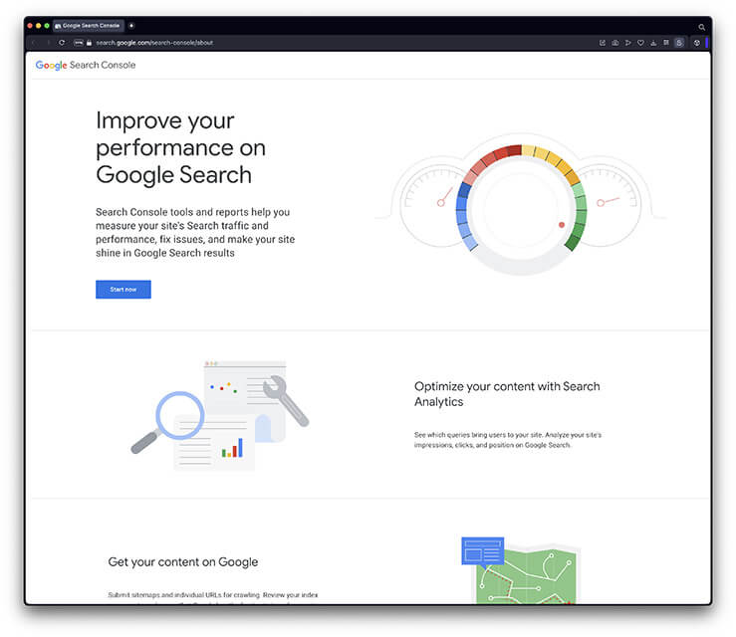736x637 pixels.
Task: Click the yellow minimize window button
Action: click(x=39, y=26)
